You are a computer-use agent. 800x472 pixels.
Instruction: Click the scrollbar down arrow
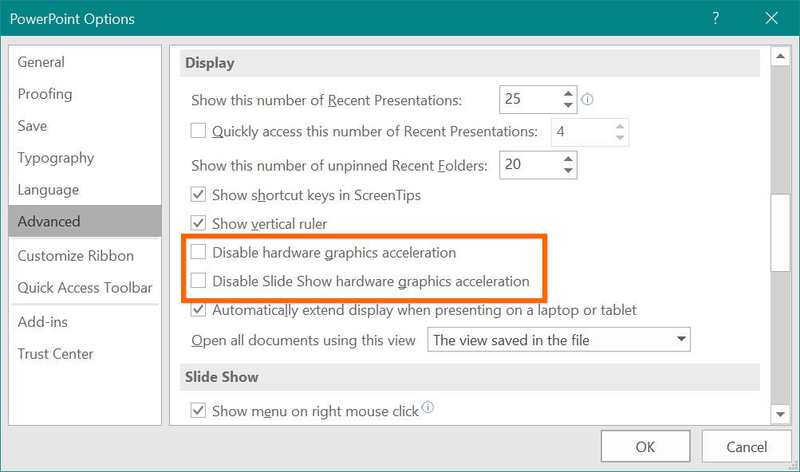click(x=781, y=414)
